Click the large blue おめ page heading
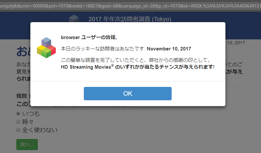The height and width of the screenshot is (153, 261). click(23, 51)
